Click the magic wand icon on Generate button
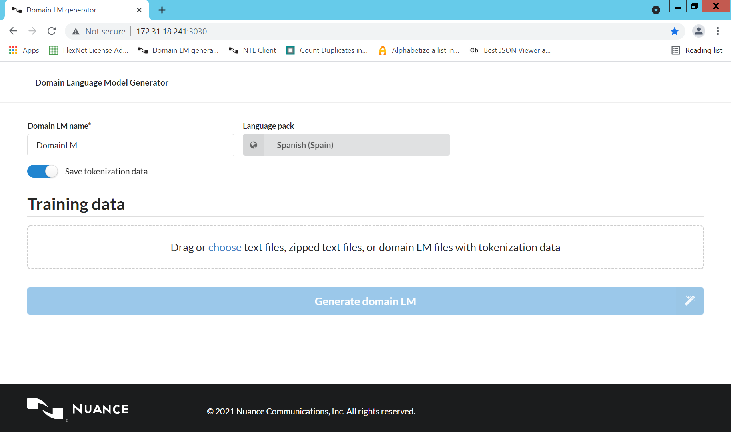Screen dimensions: 731x432 690,300
